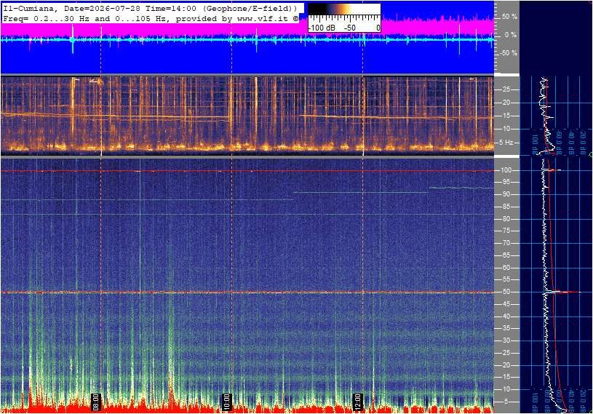Viewport: 593px width, 414px height.
Task: Click the 12:00 time marker
Action: [358, 402]
